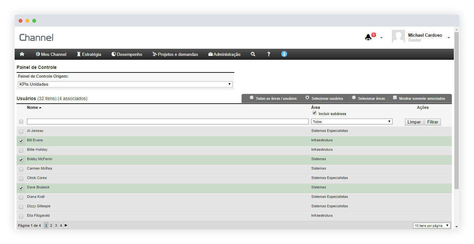This screenshot has height=244, width=474.
Task: Open the 10 itens por página dropdown
Action: 432,225
